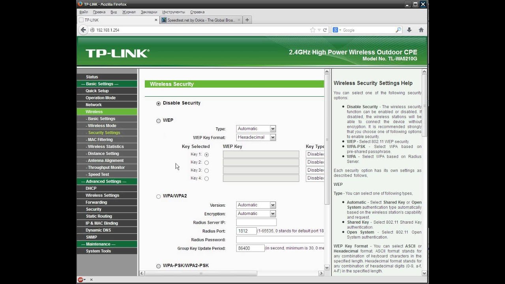The image size is (505, 284).
Task: Open the Правка menu
Action: pos(99,12)
